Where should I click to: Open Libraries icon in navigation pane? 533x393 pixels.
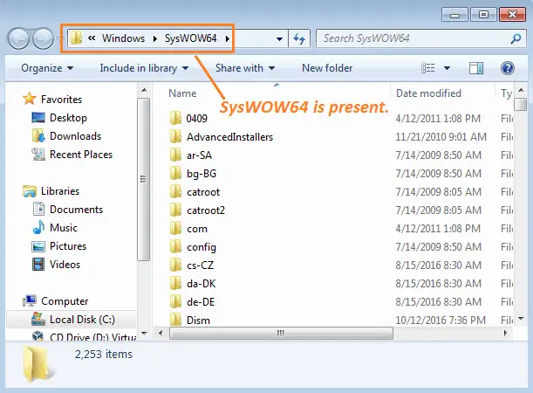pos(30,191)
